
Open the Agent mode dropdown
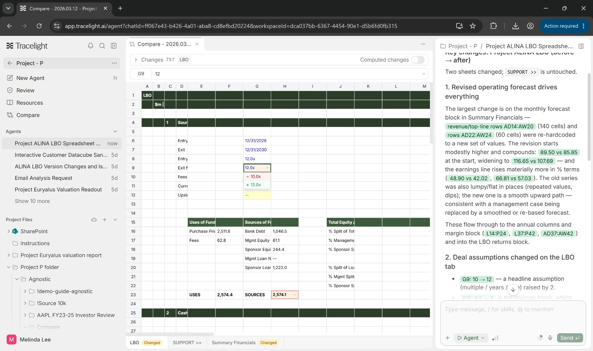point(471,338)
